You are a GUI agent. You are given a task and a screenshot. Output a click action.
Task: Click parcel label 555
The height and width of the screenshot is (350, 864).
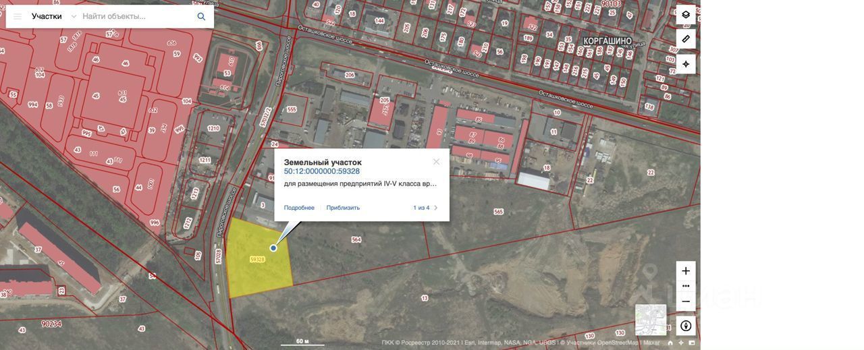click(292, 109)
